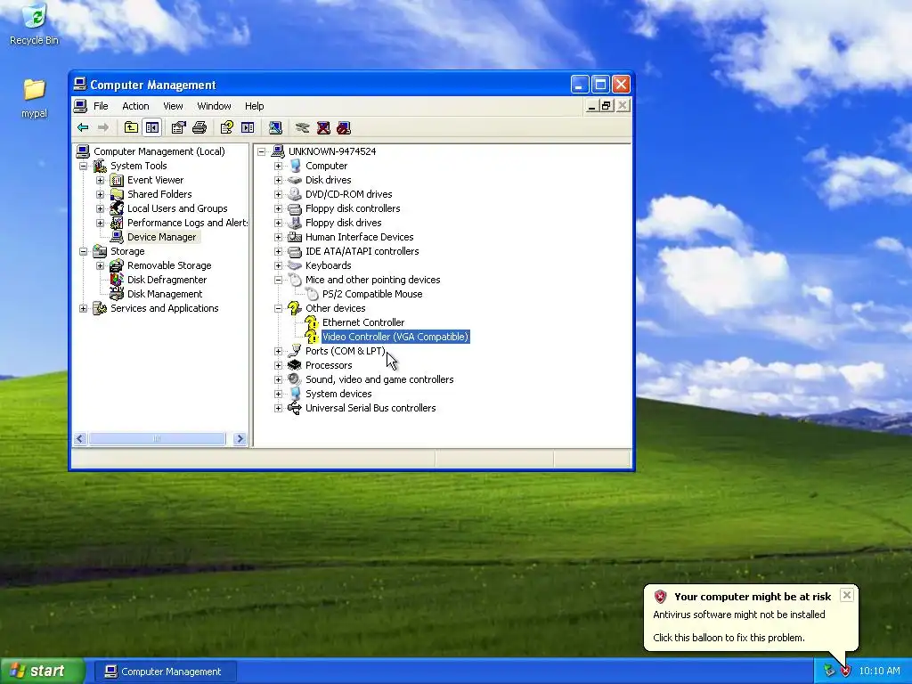912x684 pixels.
Task: Collapse the UNKNOWN-9474524 root node
Action: (x=261, y=151)
